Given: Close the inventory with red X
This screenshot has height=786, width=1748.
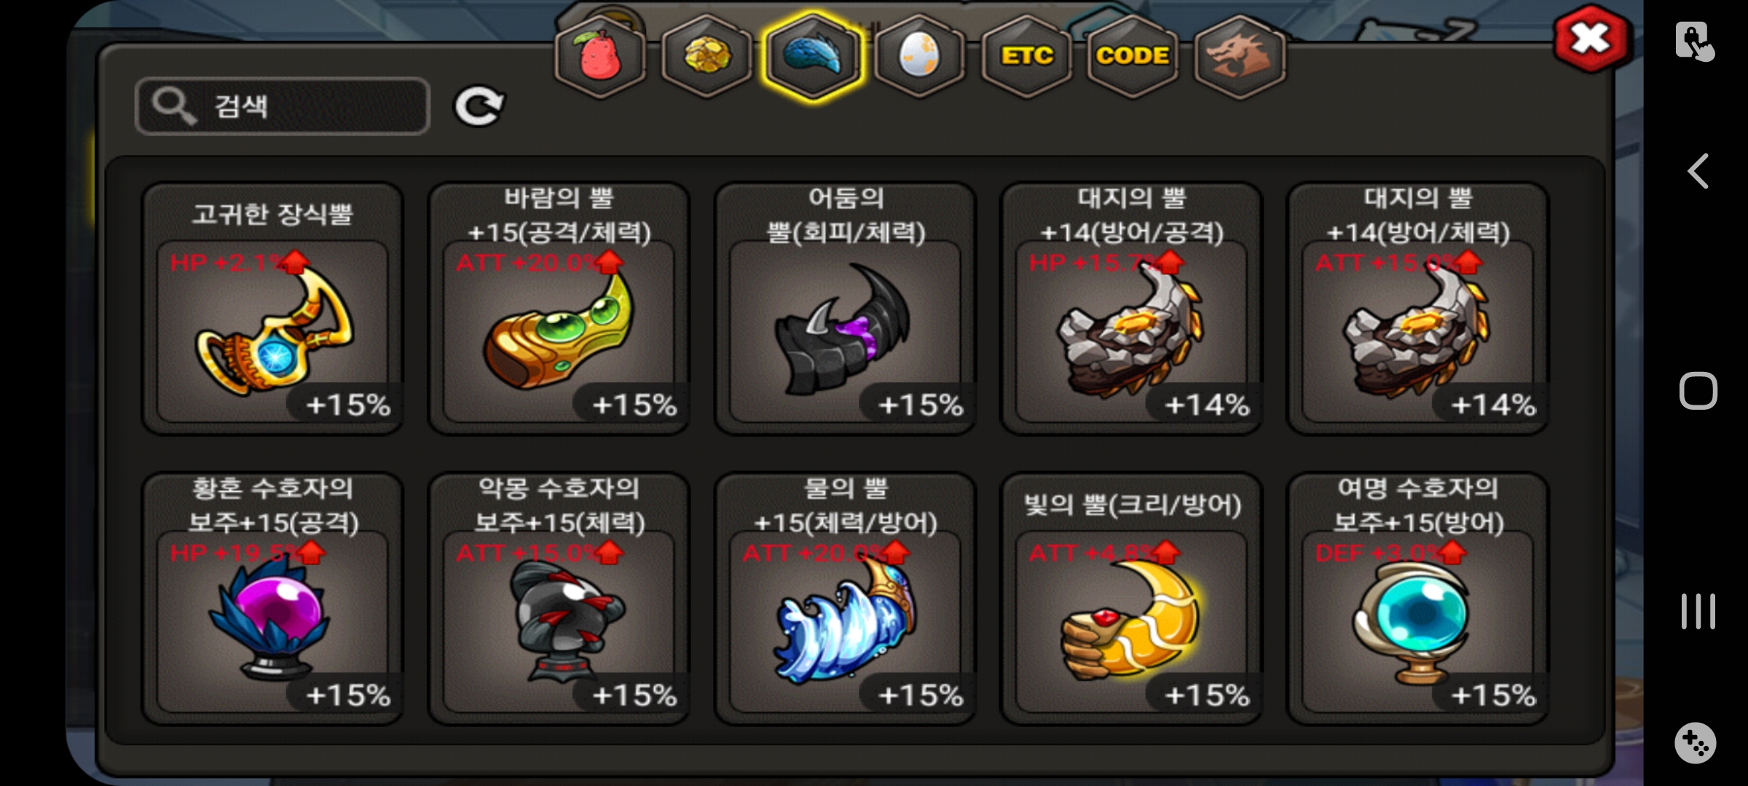Looking at the screenshot, I should click(x=1590, y=39).
